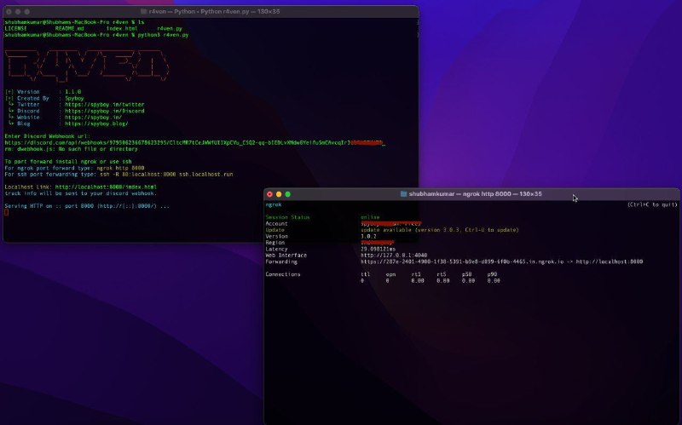Click the 'rt5' column header
The width and height of the screenshot is (682, 425).
click(442, 274)
